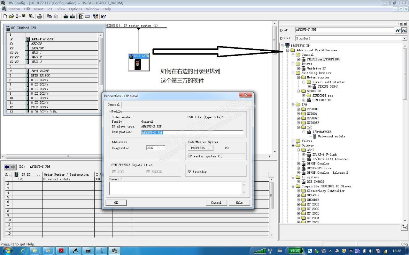Image resolution: width=409 pixels, height=255 pixels.
Task: Select SIMOCODE-DP device in catalog
Action: pos(322,100)
